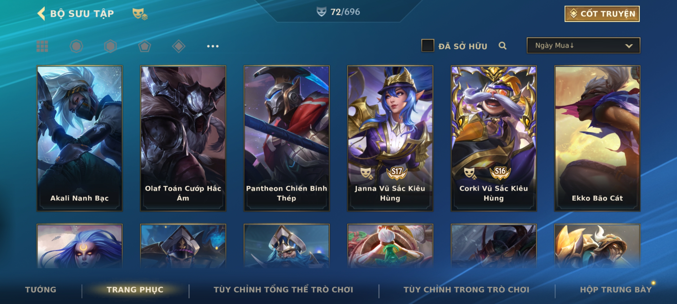Open the Hộp Trưng Bày tab
Screen dimensions: 677x304
(616, 290)
